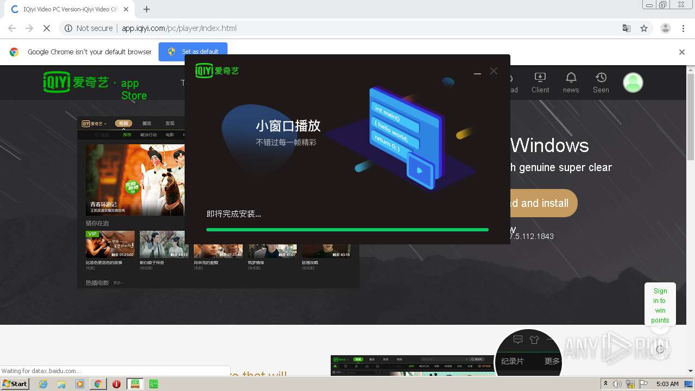Open the Google Translate page icon
Screen dimensions: 695x391
[x=627, y=28]
